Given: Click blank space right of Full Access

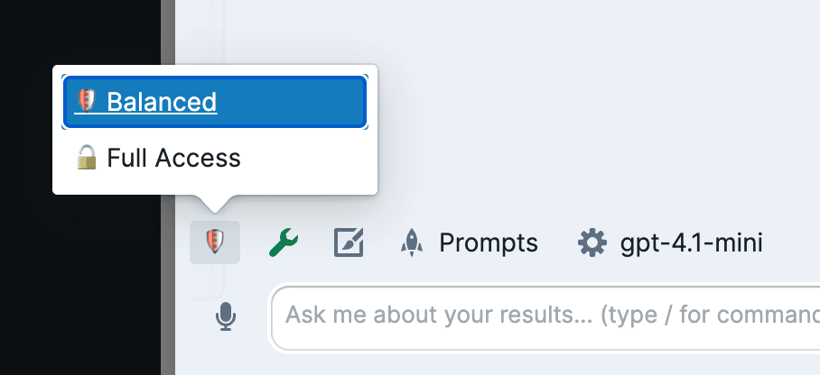Looking at the screenshot, I should (307, 160).
